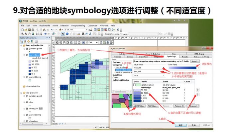Click the Full Extent globe icon
The width and height of the screenshot is (236, 132).
click(33, 34)
